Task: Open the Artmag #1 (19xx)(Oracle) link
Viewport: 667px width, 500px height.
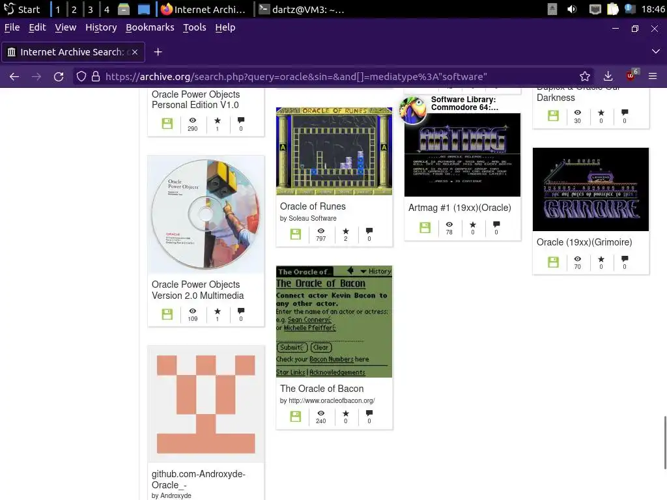Action: (x=459, y=208)
